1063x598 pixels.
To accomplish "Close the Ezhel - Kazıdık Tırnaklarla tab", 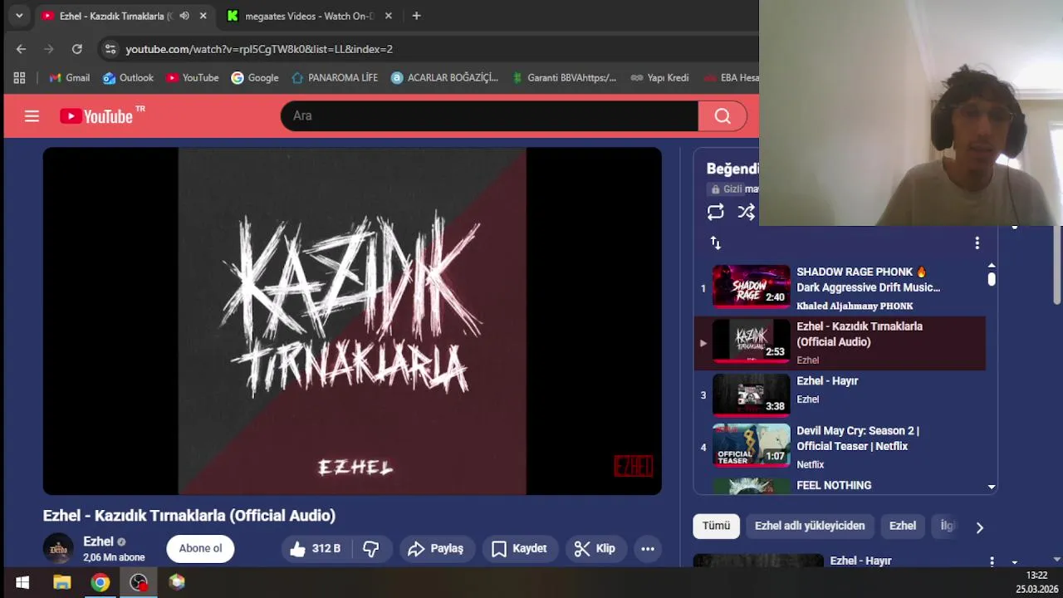I will (203, 16).
